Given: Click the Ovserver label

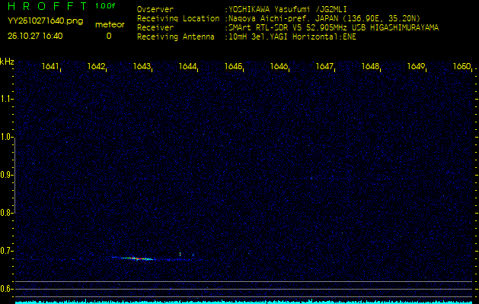Looking at the screenshot, I should point(155,9).
